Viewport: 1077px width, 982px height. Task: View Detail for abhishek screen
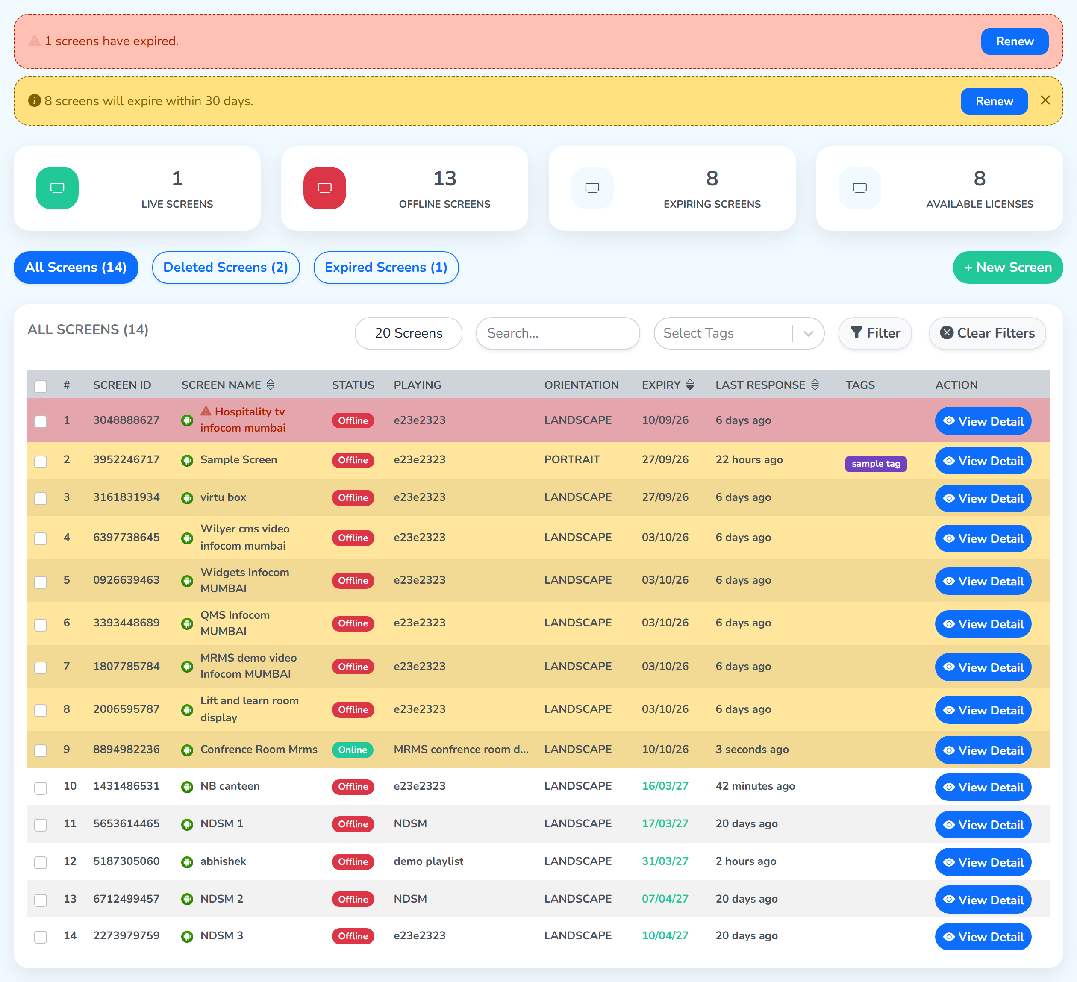983,862
